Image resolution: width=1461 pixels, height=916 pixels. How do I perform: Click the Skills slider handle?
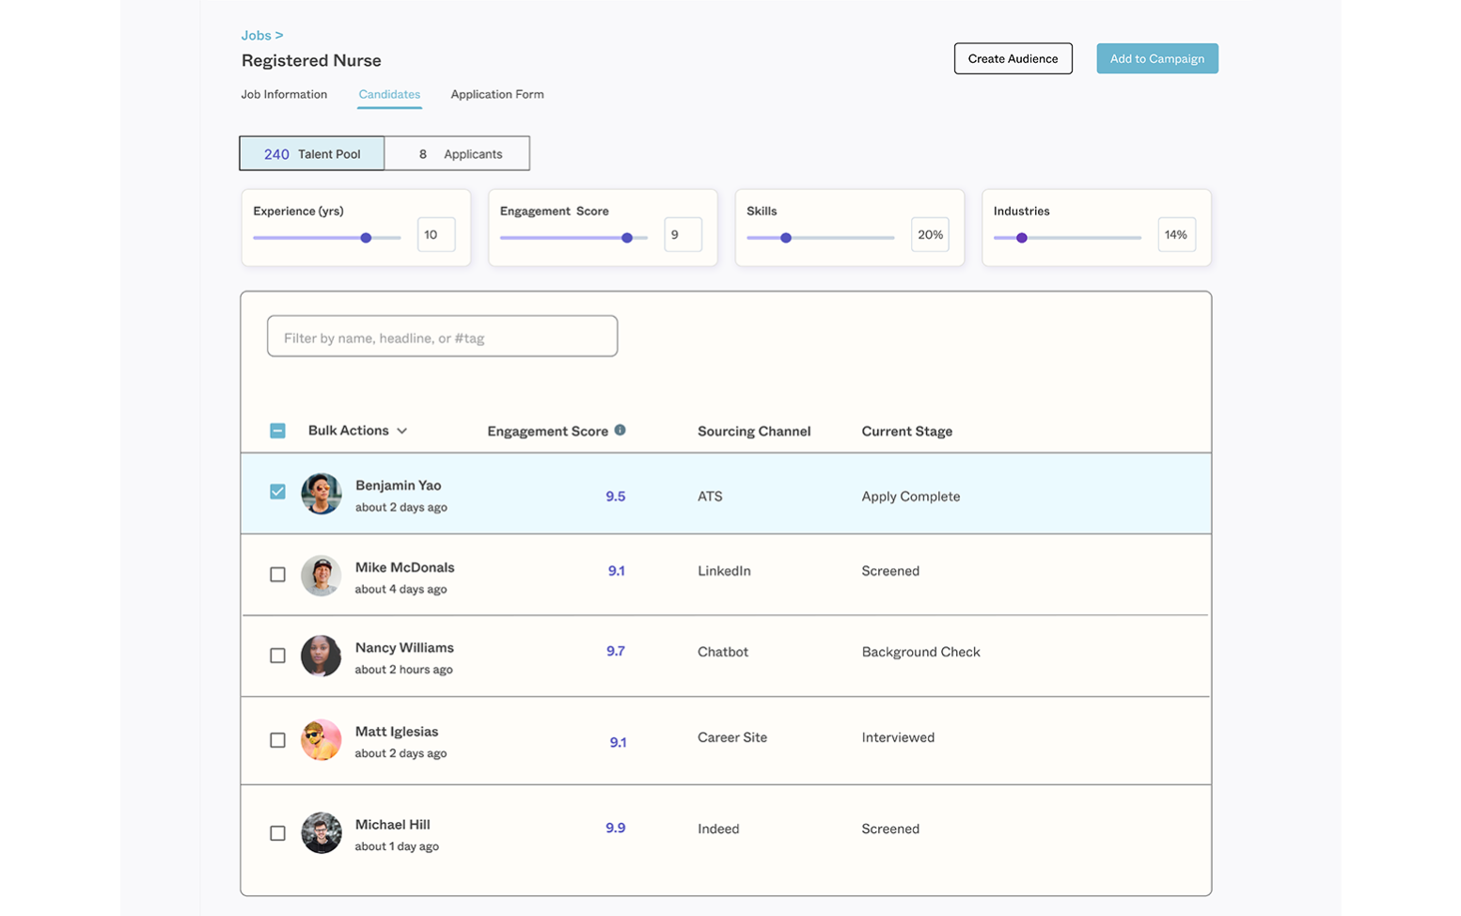tap(786, 238)
